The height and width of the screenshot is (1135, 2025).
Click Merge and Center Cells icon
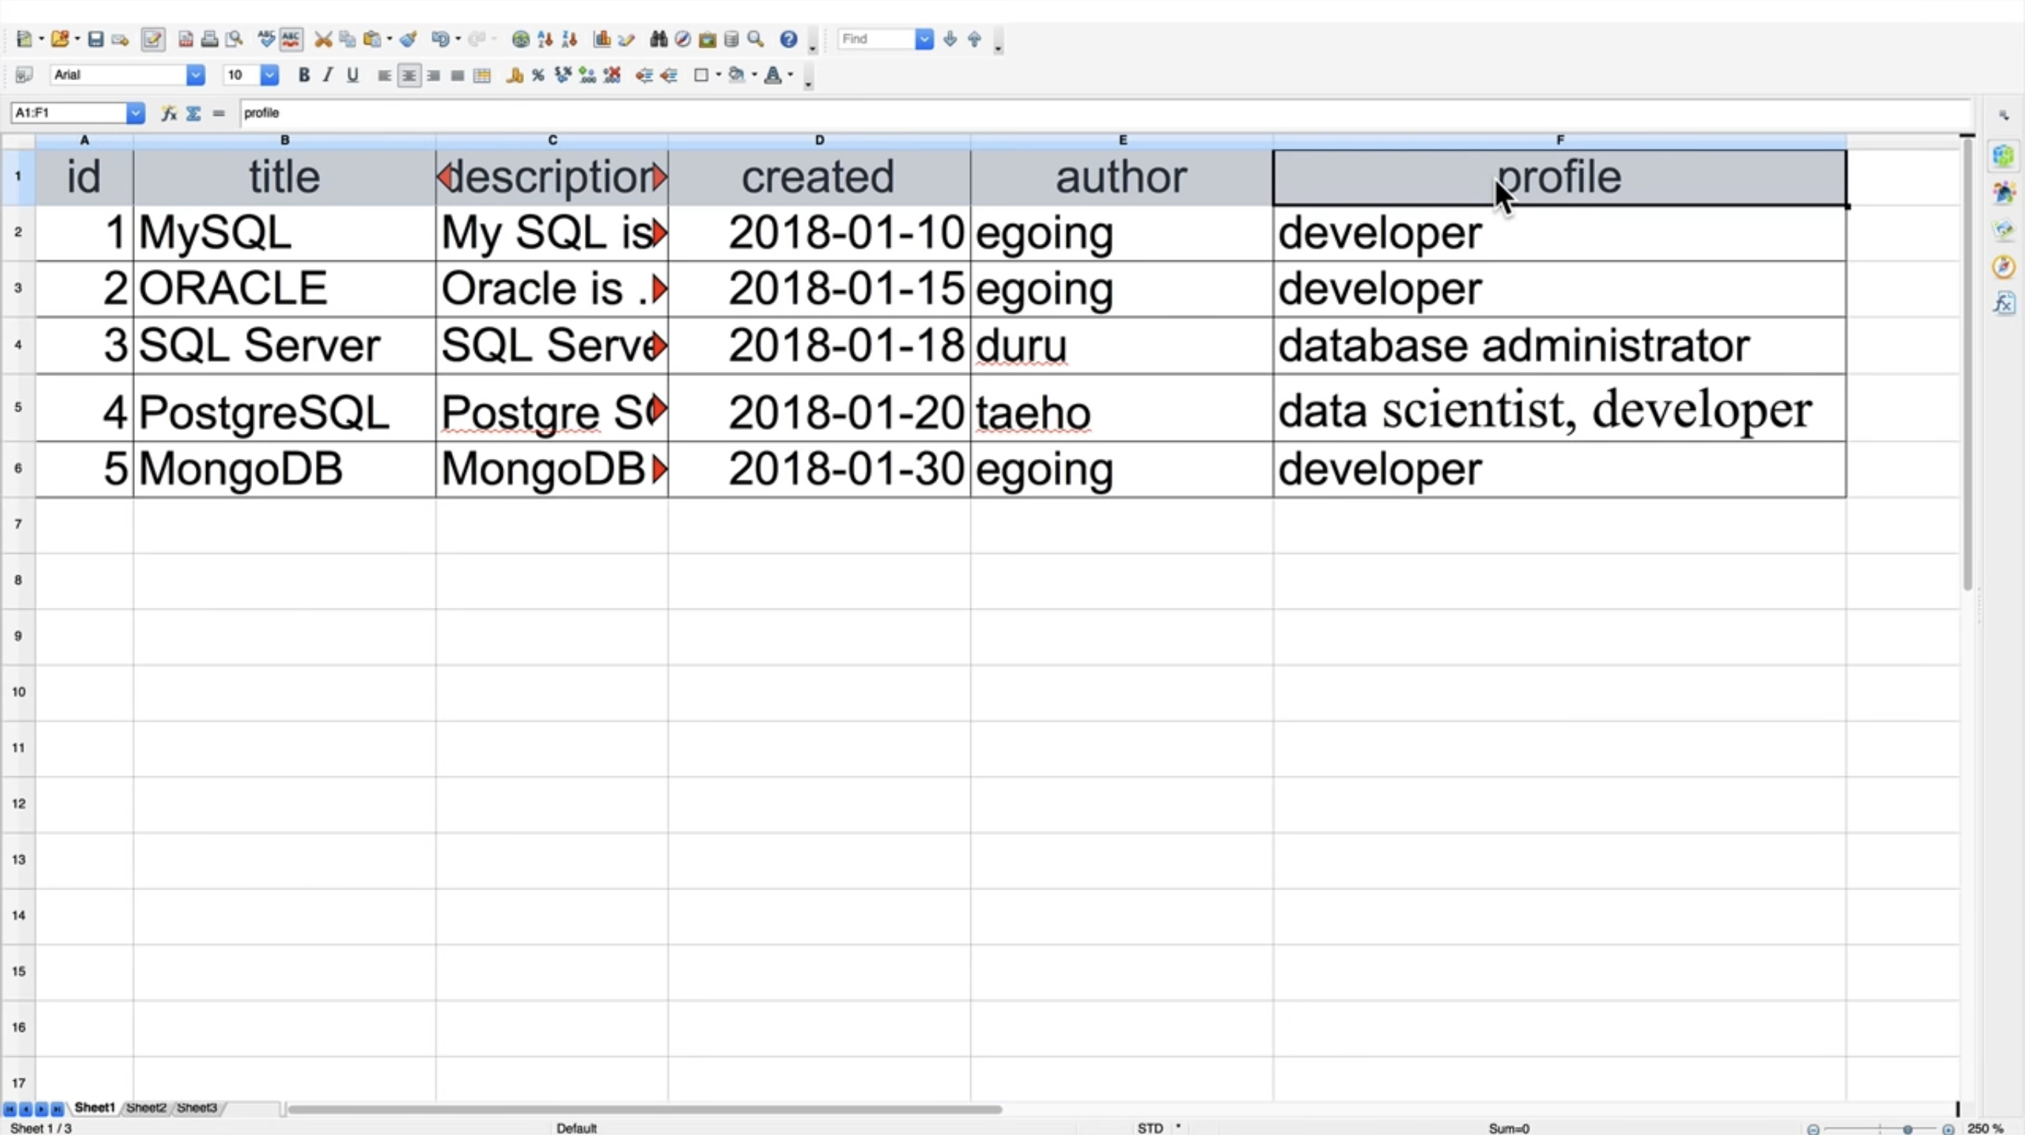tap(482, 76)
